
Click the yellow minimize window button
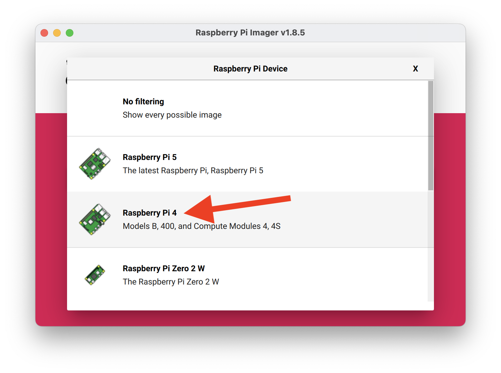tap(57, 33)
